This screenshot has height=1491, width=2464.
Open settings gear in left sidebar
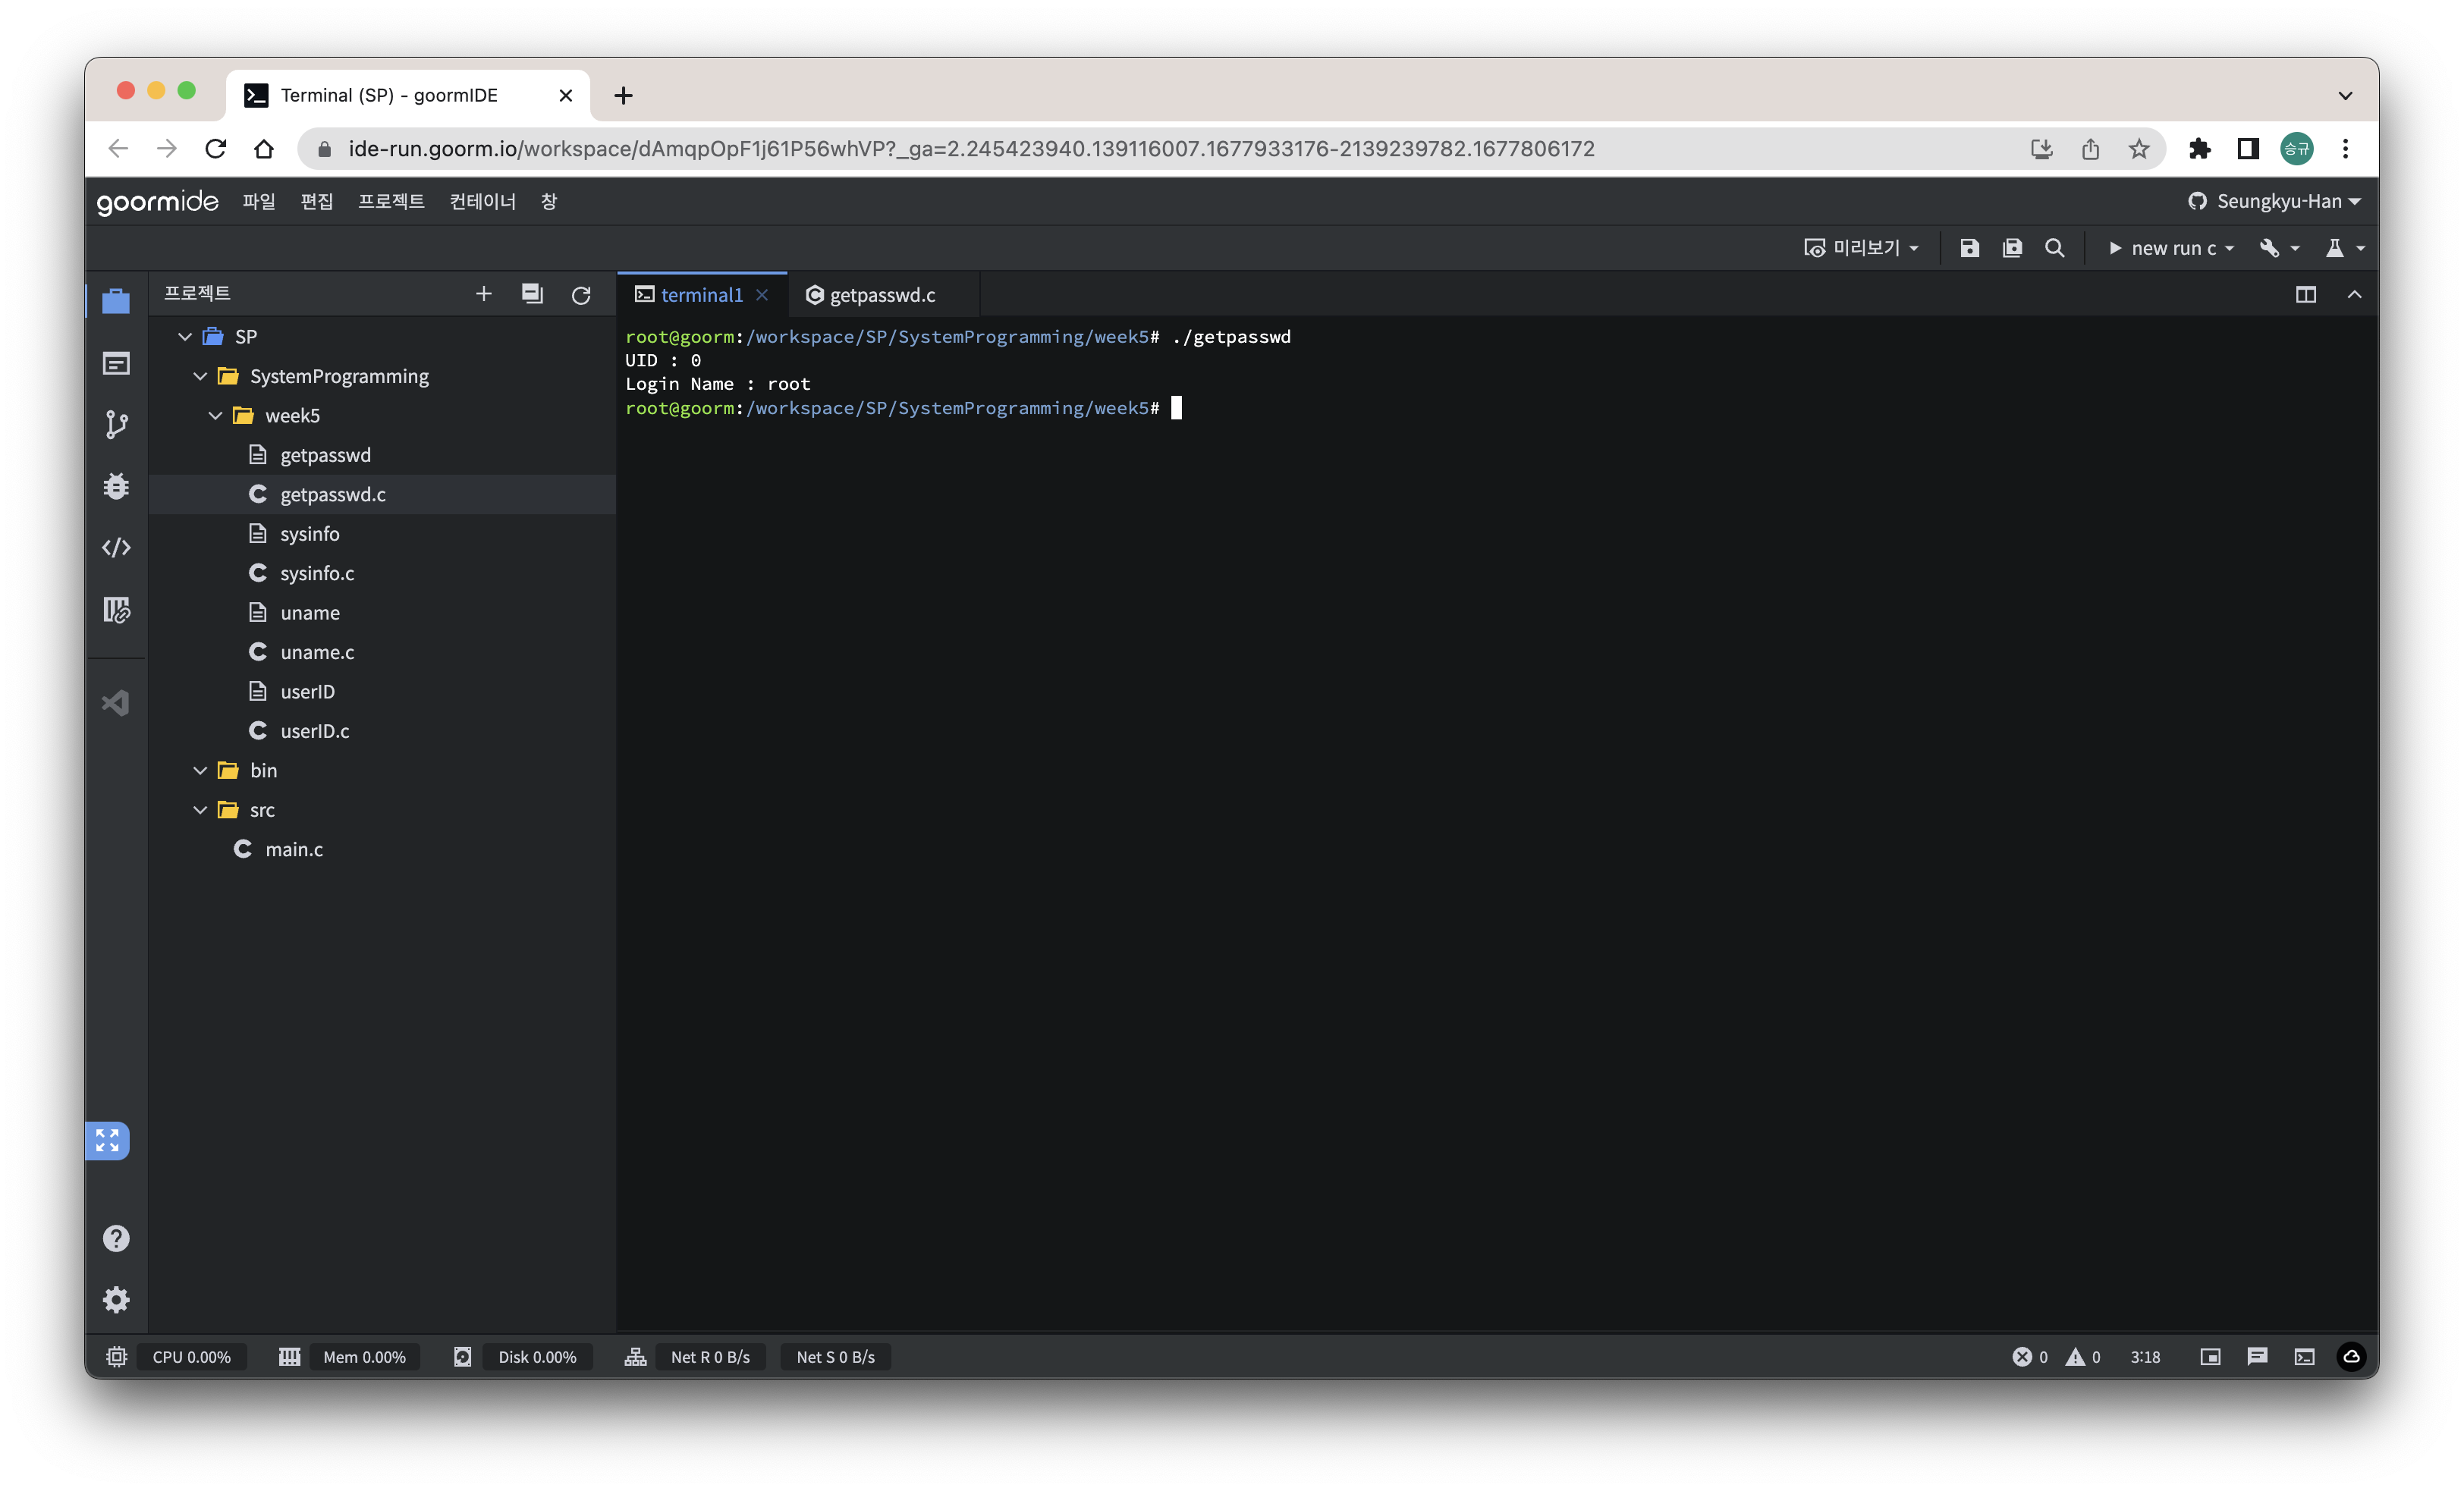[116, 1299]
